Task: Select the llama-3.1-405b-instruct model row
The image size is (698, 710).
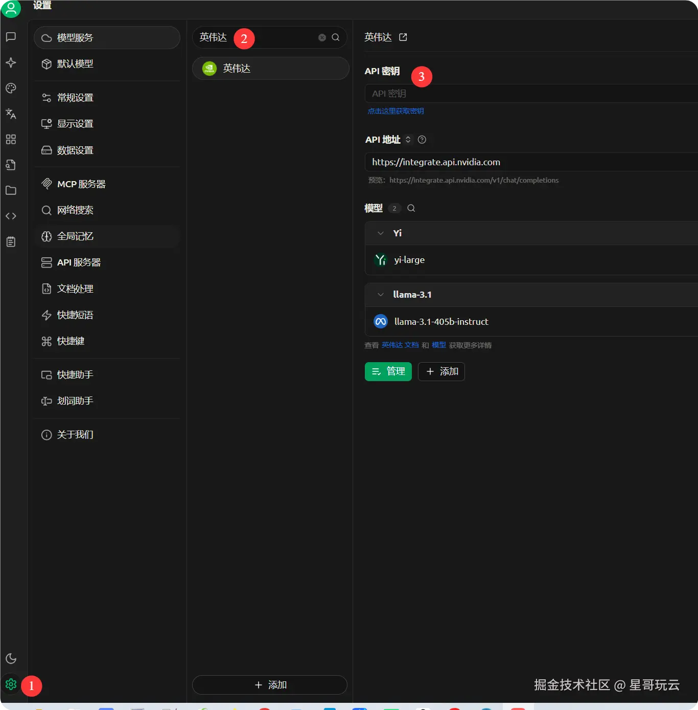Action: point(531,322)
